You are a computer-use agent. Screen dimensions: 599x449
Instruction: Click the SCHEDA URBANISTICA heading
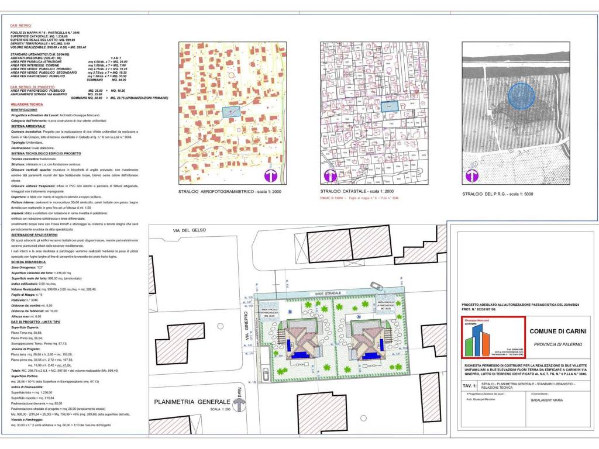pyautogui.click(x=29, y=262)
